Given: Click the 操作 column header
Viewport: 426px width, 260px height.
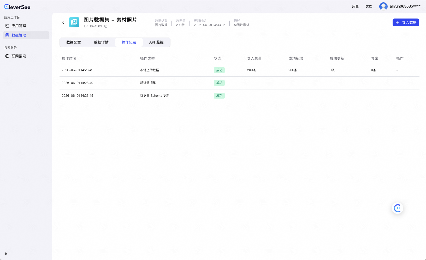Looking at the screenshot, I should 400,58.
